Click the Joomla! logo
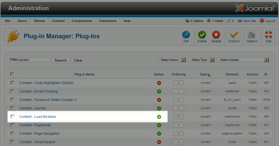Viewport: 279px width, 146px height. pos(255,8)
